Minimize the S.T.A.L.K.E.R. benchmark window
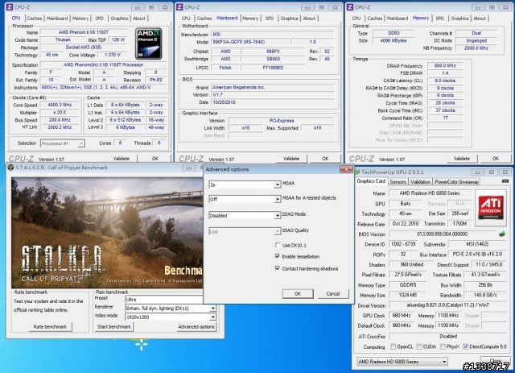This screenshot has width=515, height=373. (x=188, y=168)
